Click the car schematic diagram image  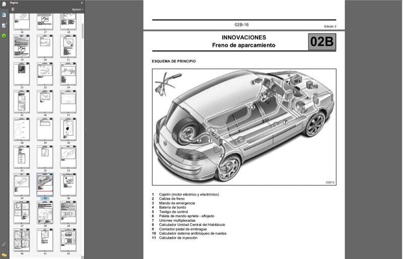(244, 127)
